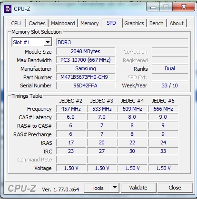Screen dimensions: 197x199
Task: Click the tRAS value 17
Action: click(x=71, y=142)
